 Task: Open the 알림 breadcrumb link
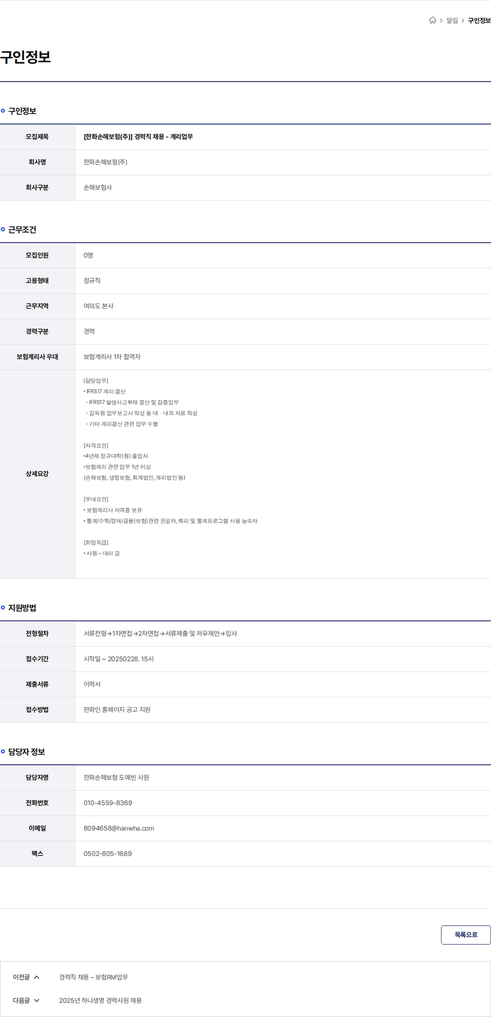pyautogui.click(x=452, y=20)
